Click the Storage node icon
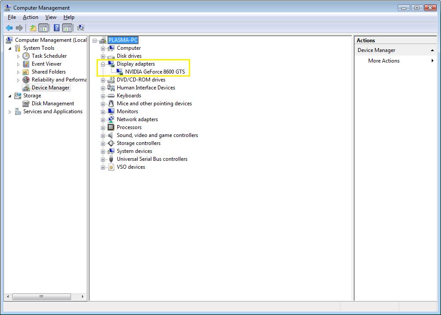The image size is (441, 315). tap(18, 96)
